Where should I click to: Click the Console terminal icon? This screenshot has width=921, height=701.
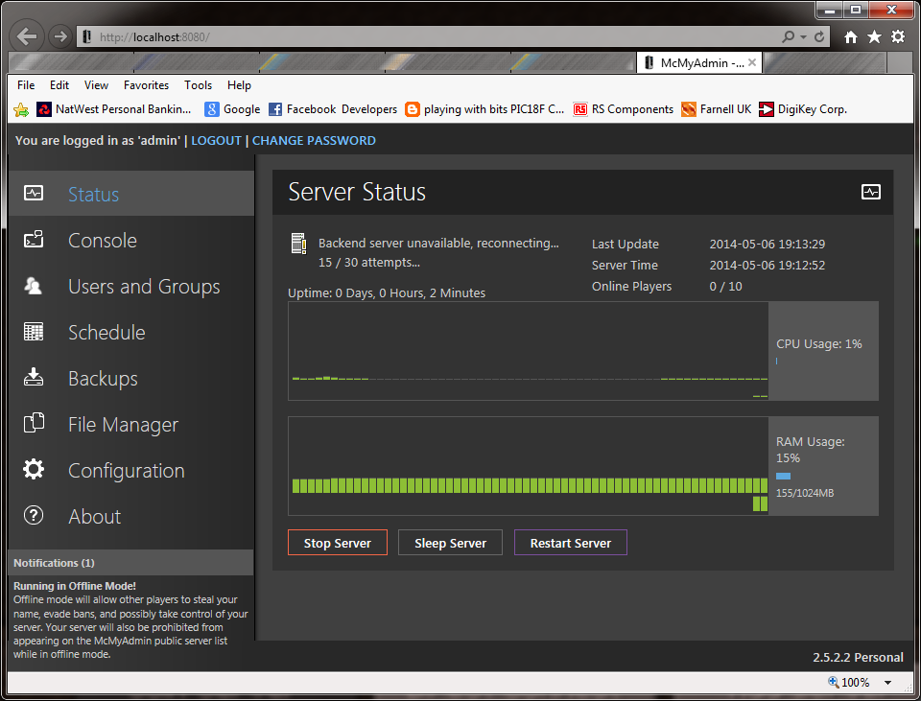coord(34,240)
